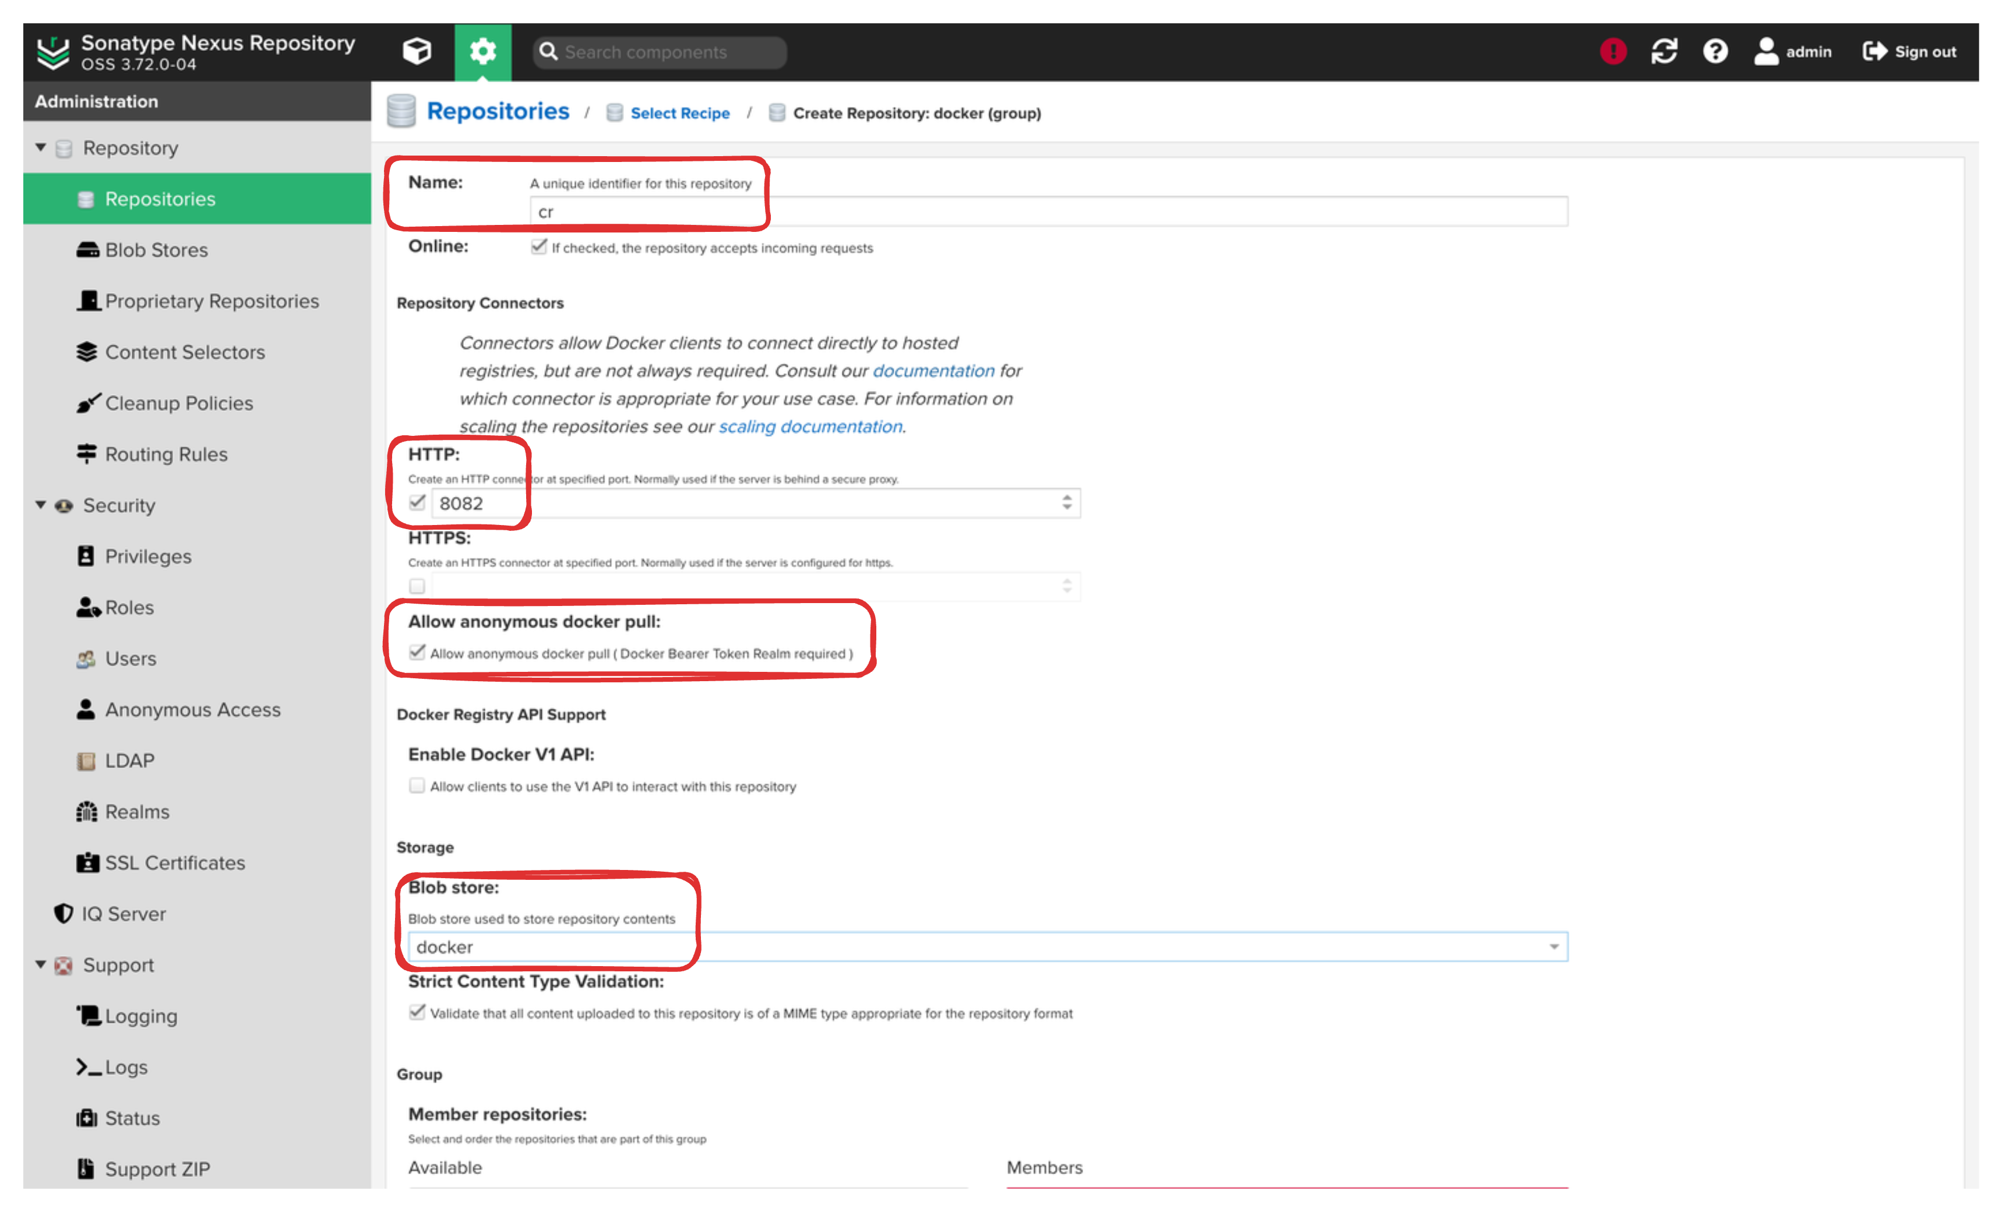Click the admin user icon
Screen dimensions: 2002x1212
[x=1767, y=51]
